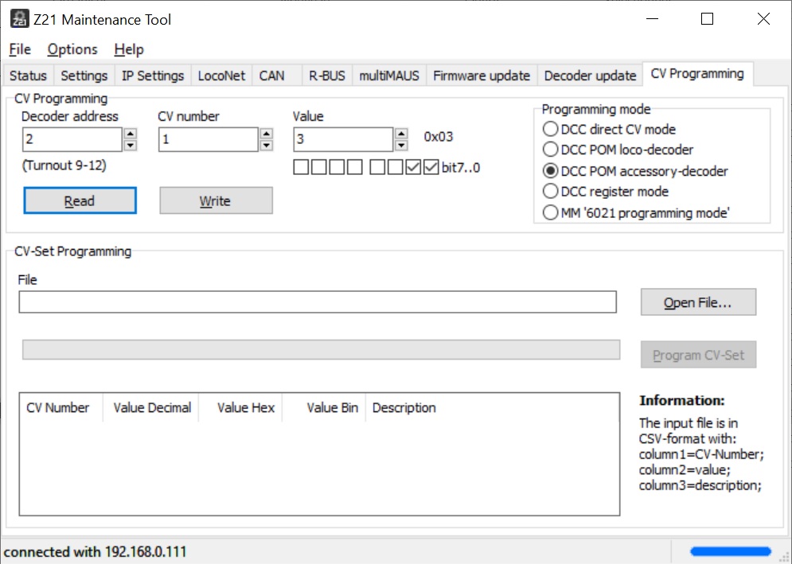Viewport: 792px width, 564px height.
Task: Switch to the Settings tab
Action: 84,76
